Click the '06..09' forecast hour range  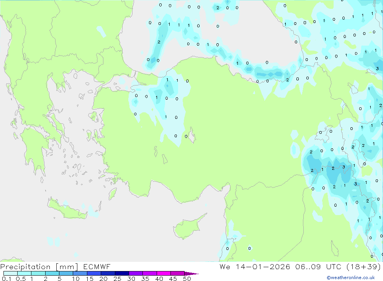click(x=308, y=266)
